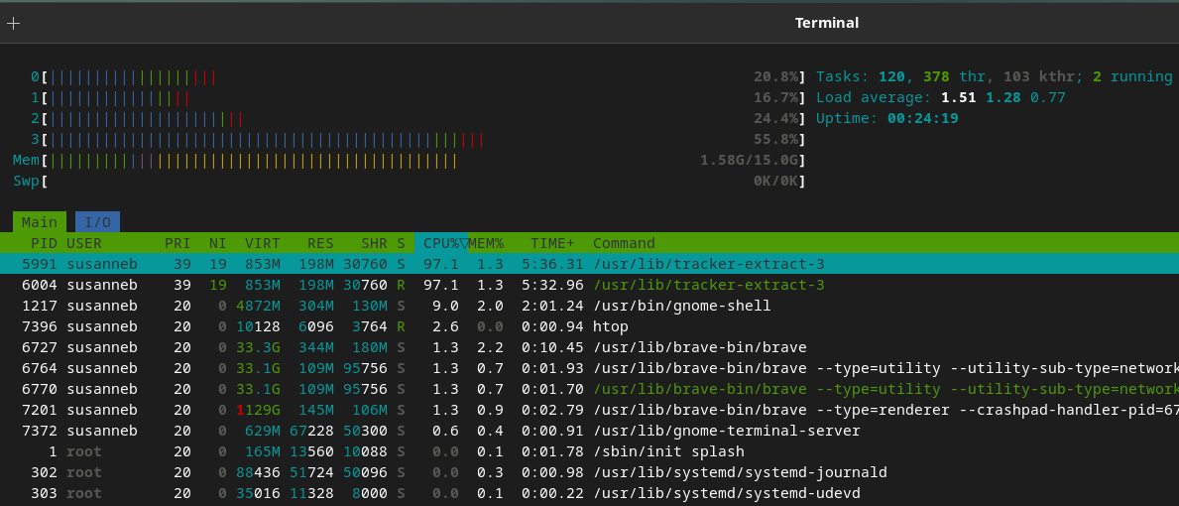
Task: Sort by the USER column header
Action: click(x=84, y=243)
